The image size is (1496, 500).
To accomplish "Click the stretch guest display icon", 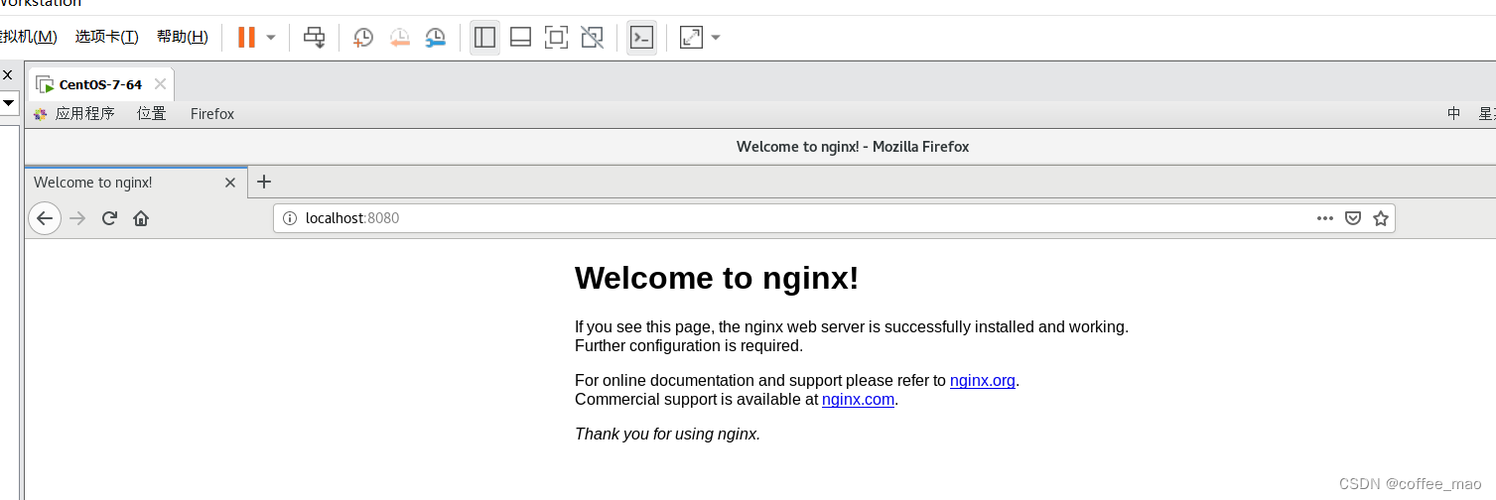I will tap(691, 38).
